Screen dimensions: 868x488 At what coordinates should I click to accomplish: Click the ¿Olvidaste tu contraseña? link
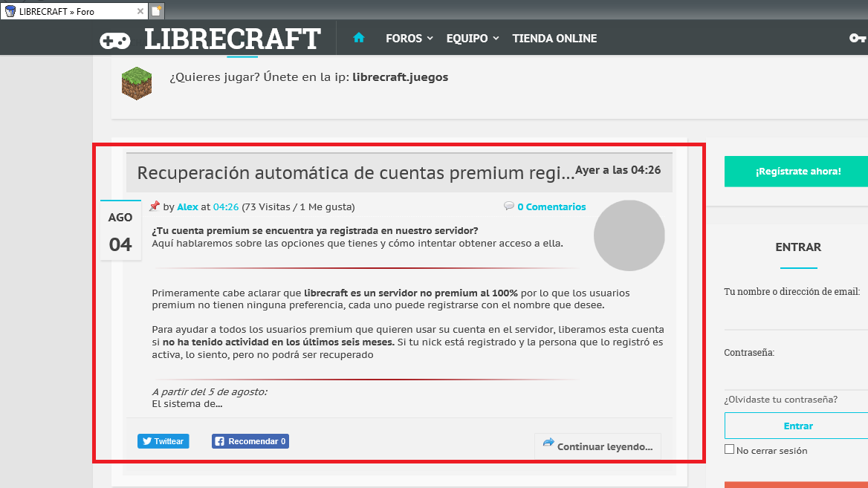pos(780,400)
